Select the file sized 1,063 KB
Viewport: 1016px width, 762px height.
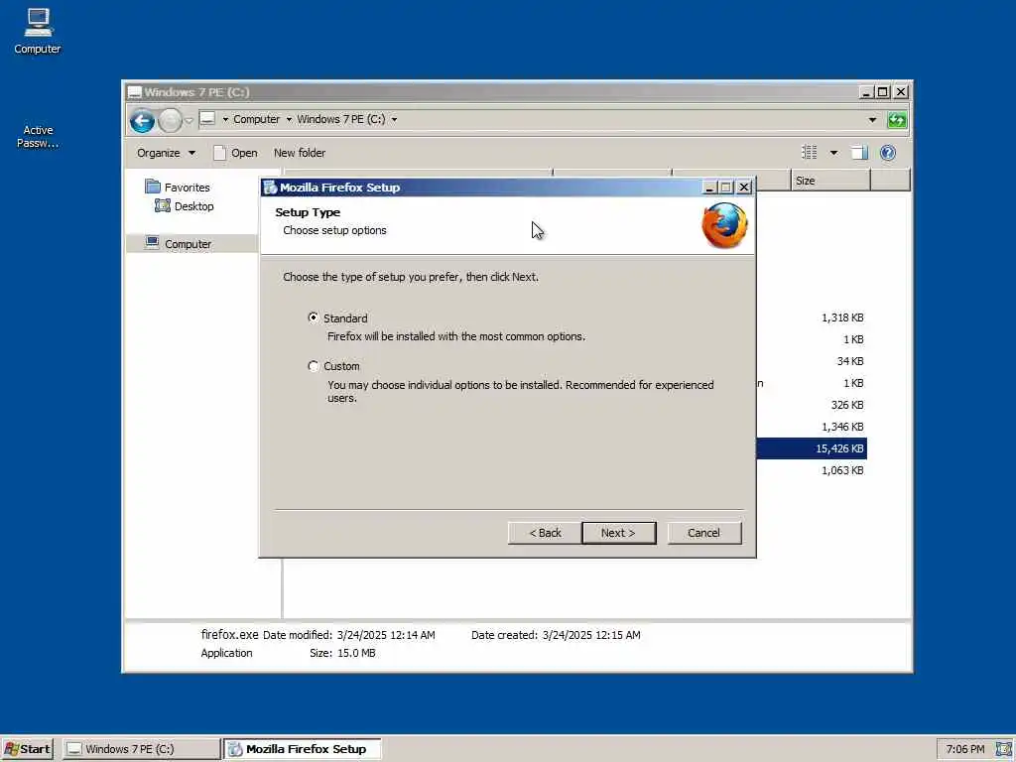(x=842, y=470)
